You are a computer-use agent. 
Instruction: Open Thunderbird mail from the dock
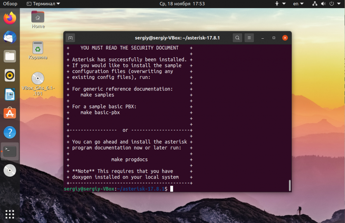(10, 37)
